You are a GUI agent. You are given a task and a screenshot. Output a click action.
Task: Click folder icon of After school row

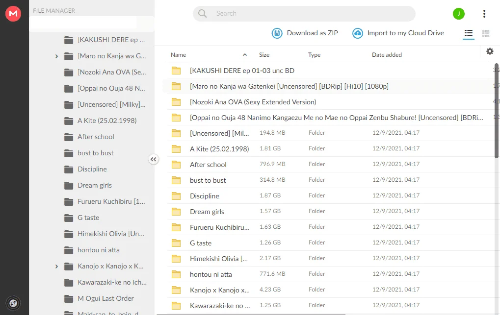pyautogui.click(x=176, y=165)
